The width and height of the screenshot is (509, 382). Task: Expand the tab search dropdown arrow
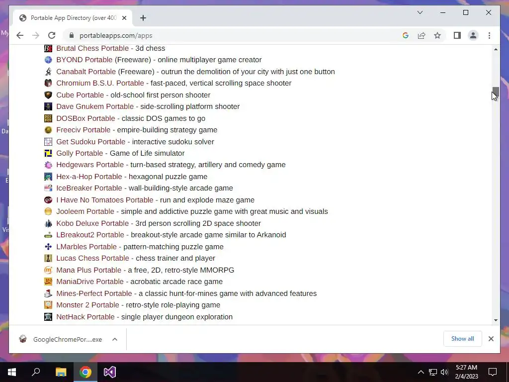(x=420, y=12)
